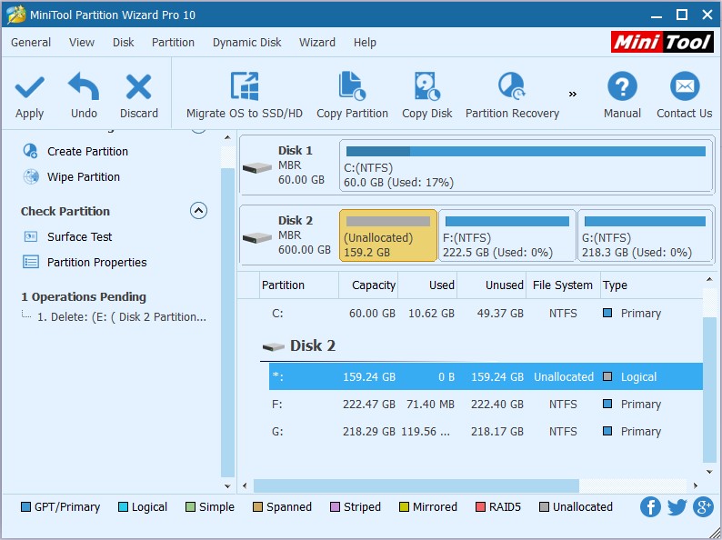Select pending operation Delete E: entry
Screen dimensions: 722x540
(x=122, y=316)
